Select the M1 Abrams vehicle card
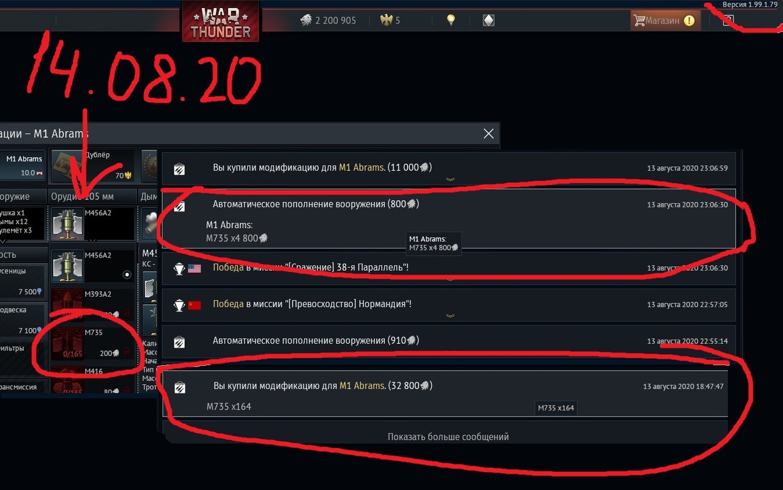The height and width of the screenshot is (490, 783). tap(22, 166)
